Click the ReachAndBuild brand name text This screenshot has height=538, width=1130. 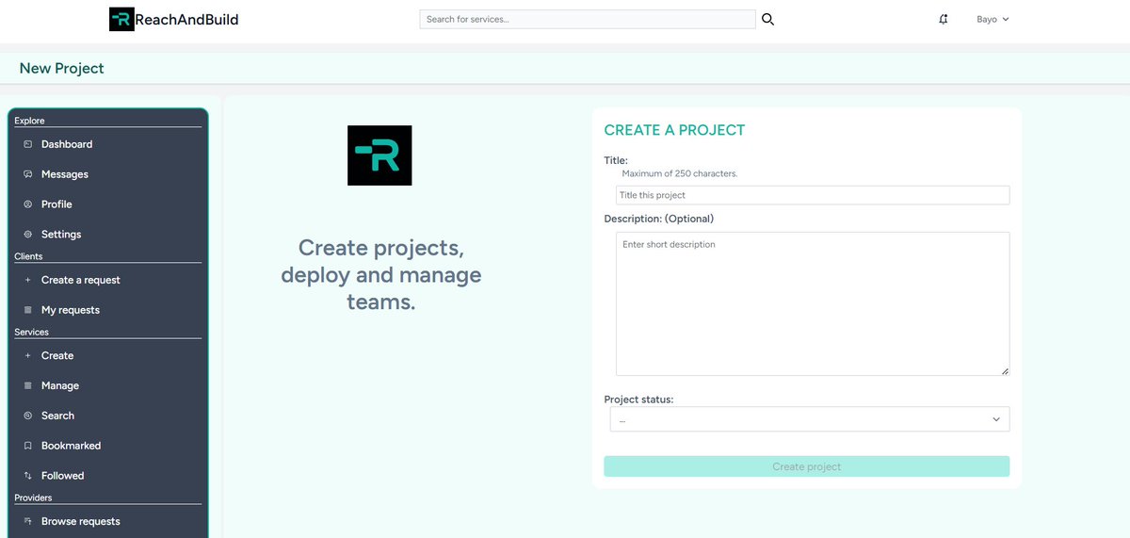pyautogui.click(x=186, y=19)
